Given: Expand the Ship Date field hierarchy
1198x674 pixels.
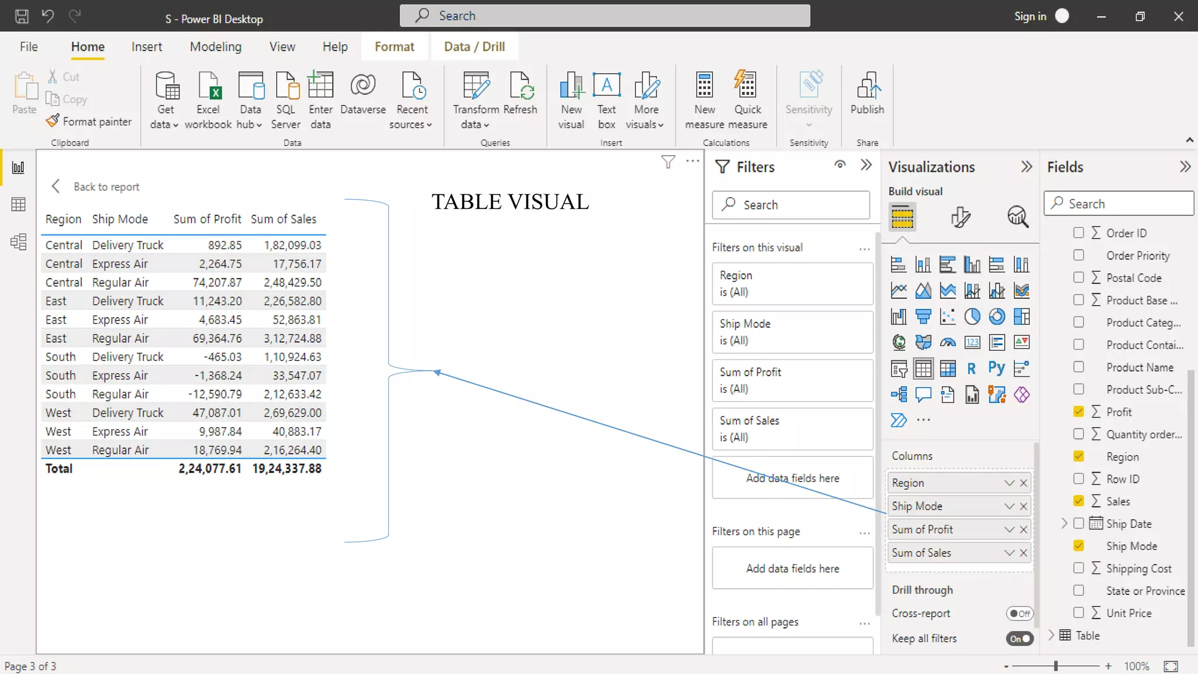Looking at the screenshot, I should pyautogui.click(x=1064, y=523).
